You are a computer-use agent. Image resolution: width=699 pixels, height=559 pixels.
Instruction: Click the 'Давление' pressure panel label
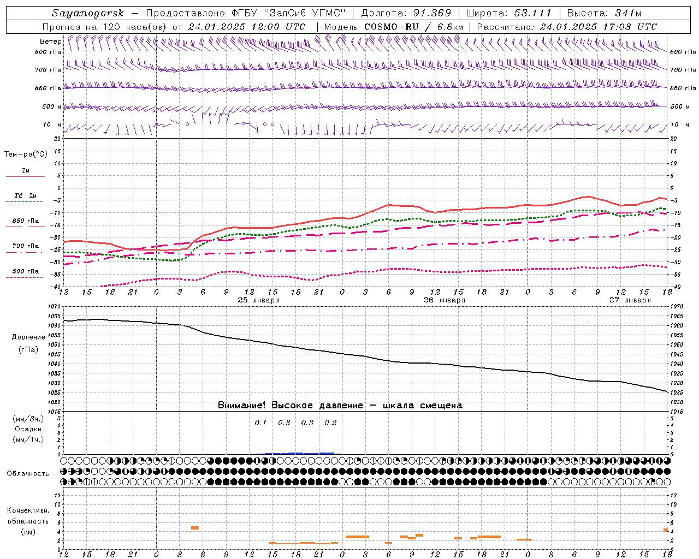tap(28, 337)
